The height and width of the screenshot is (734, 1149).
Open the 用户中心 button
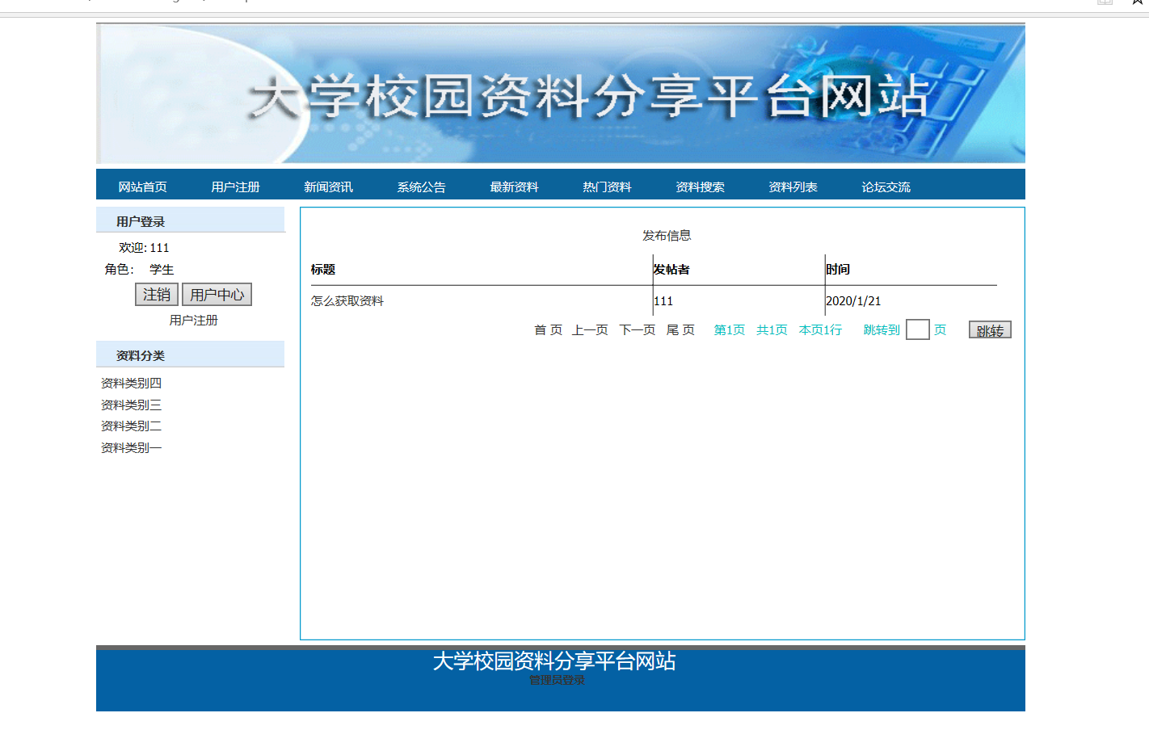pos(217,295)
